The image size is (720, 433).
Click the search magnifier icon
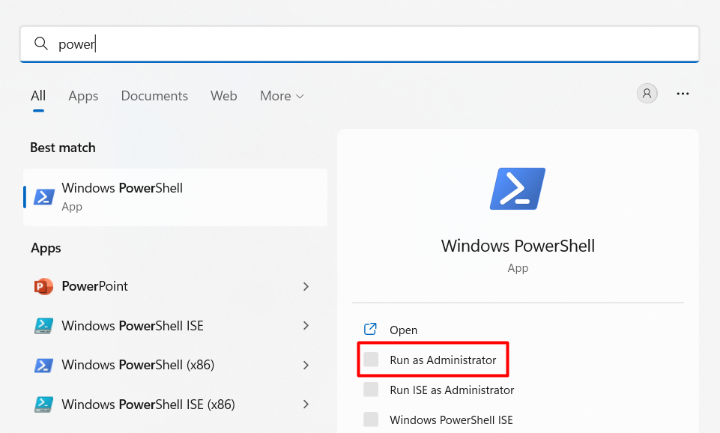coord(41,44)
